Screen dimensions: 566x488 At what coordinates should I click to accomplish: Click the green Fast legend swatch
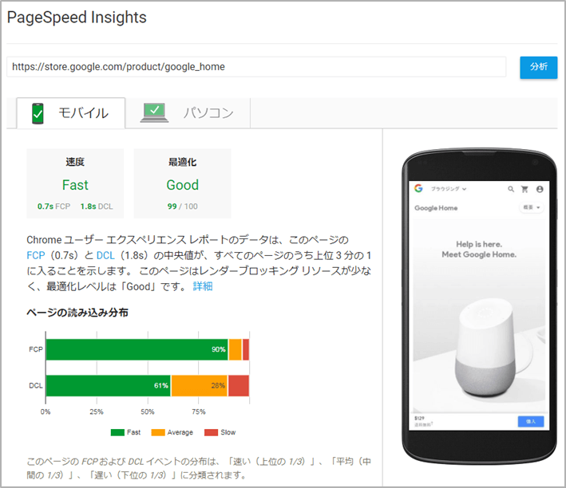click(117, 432)
